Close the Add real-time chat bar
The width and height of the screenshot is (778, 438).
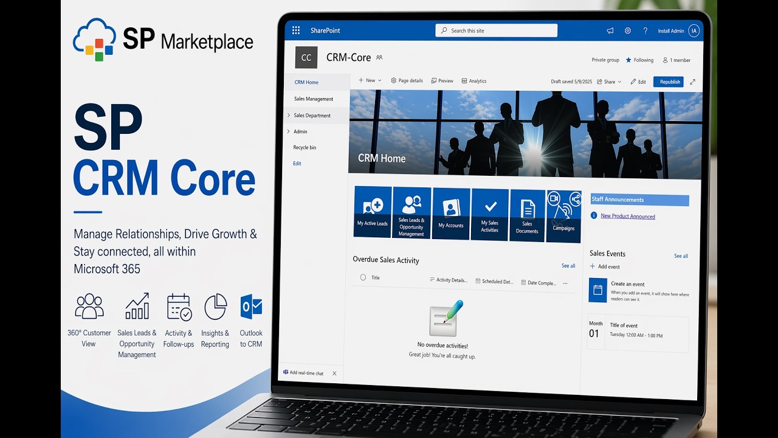334,374
